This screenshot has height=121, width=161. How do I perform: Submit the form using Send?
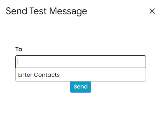[x=80, y=87]
